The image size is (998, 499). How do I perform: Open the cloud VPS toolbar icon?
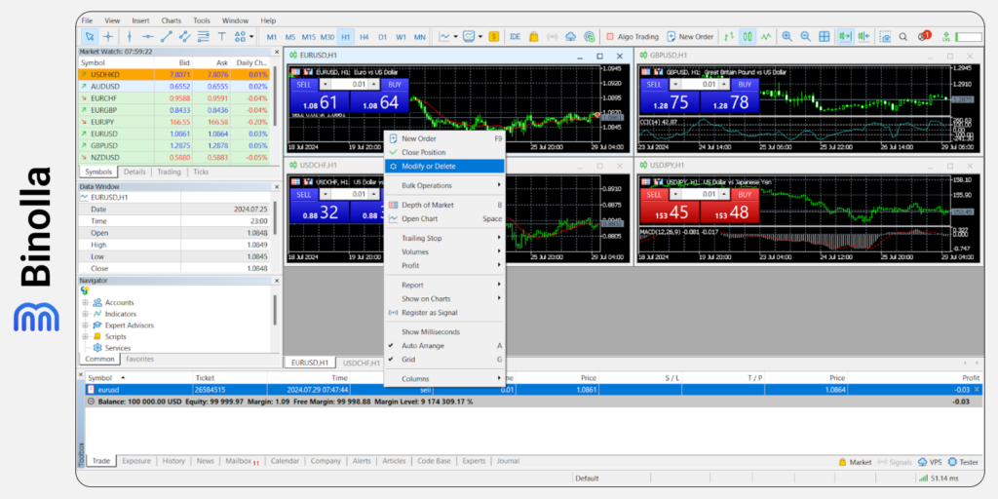coord(570,36)
